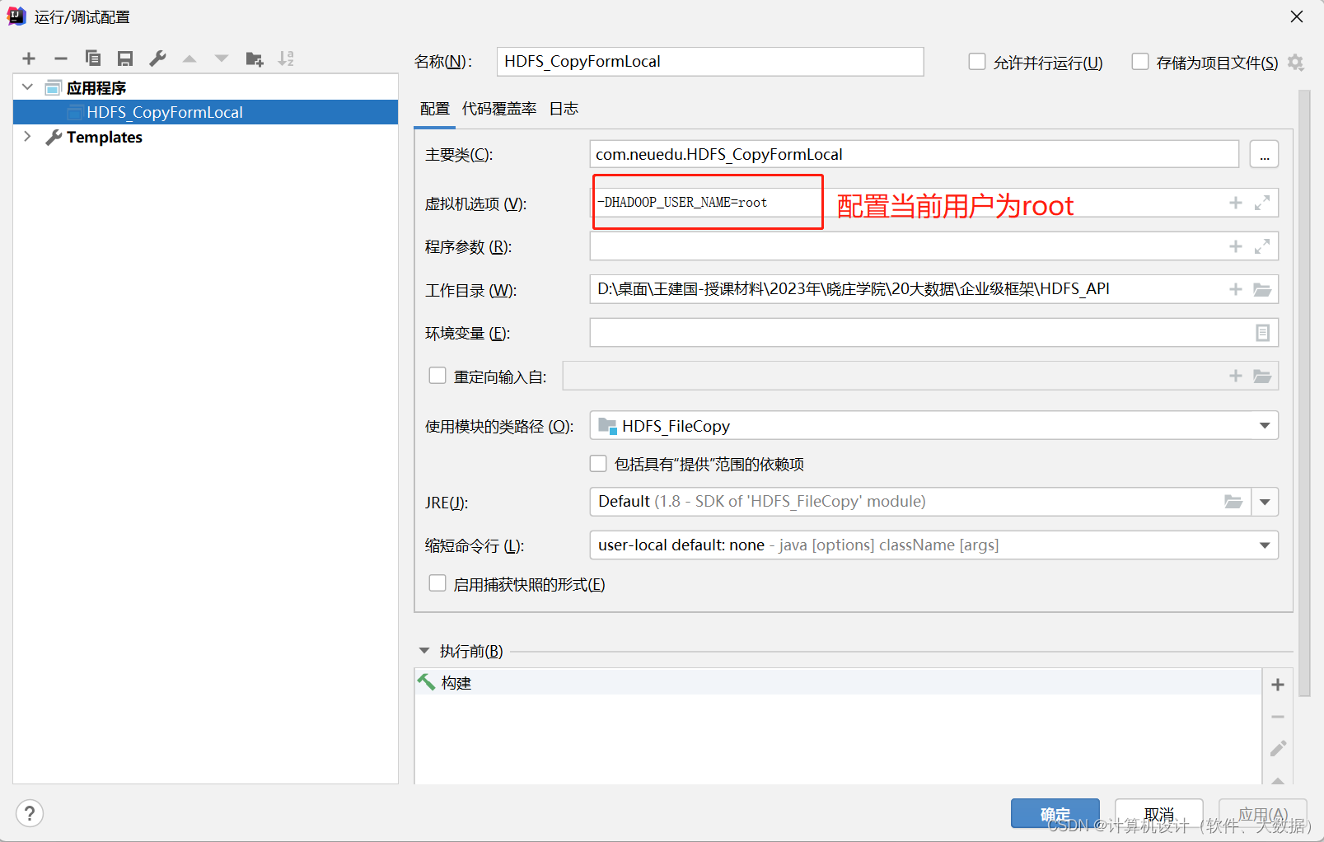Viewport: 1324px width, 842px height.
Task: Move configuration up with the up arrow
Action: tap(189, 58)
